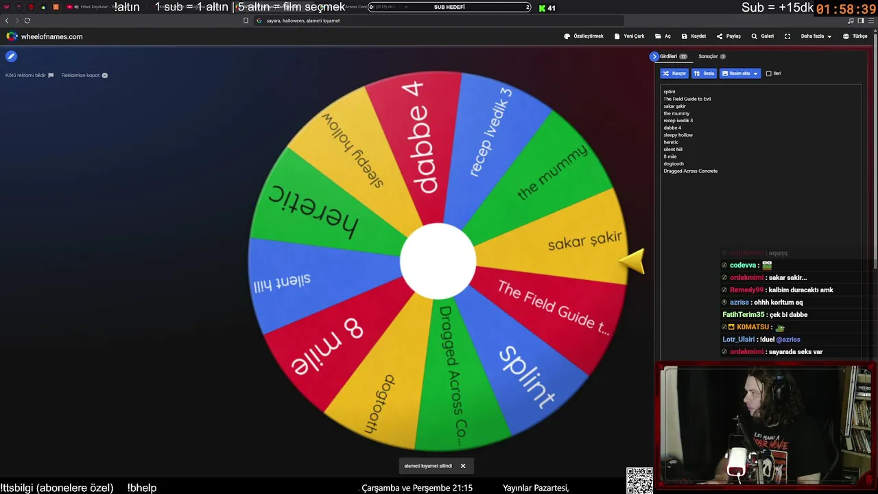Open the Özelleştirmek customize menu
The image size is (878, 494).
(x=584, y=36)
